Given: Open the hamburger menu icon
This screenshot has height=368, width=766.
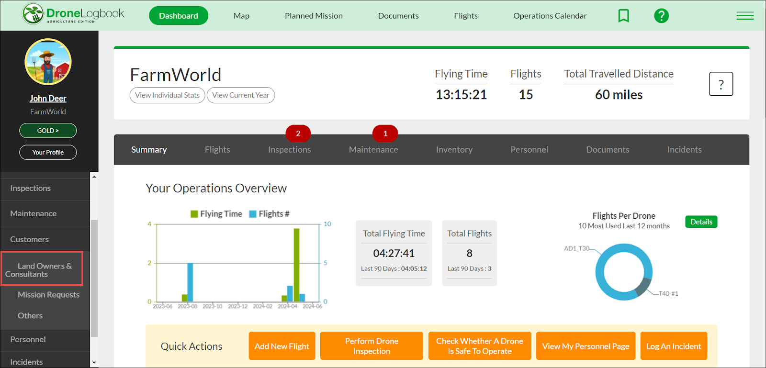Looking at the screenshot, I should pyautogui.click(x=745, y=16).
